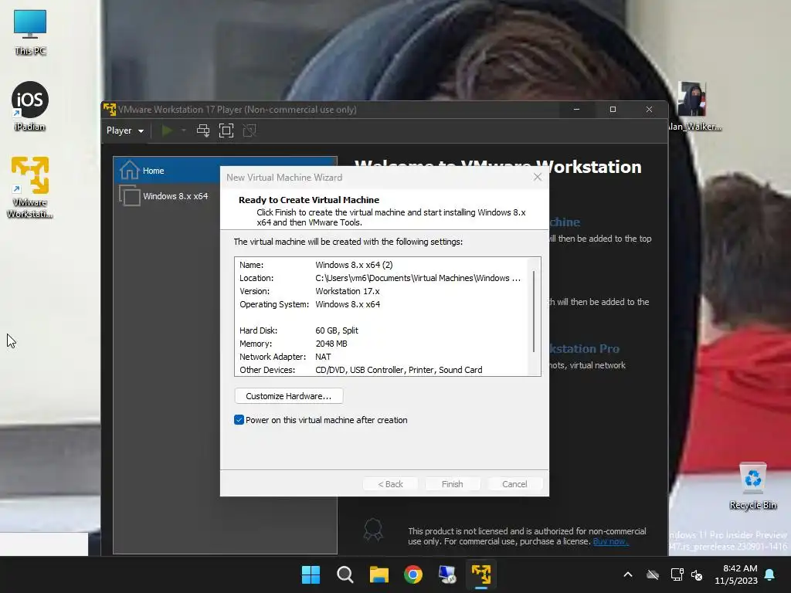Select the Name value Windows 8.x x64 (2)
Viewport: 791px width, 593px height.
point(354,265)
